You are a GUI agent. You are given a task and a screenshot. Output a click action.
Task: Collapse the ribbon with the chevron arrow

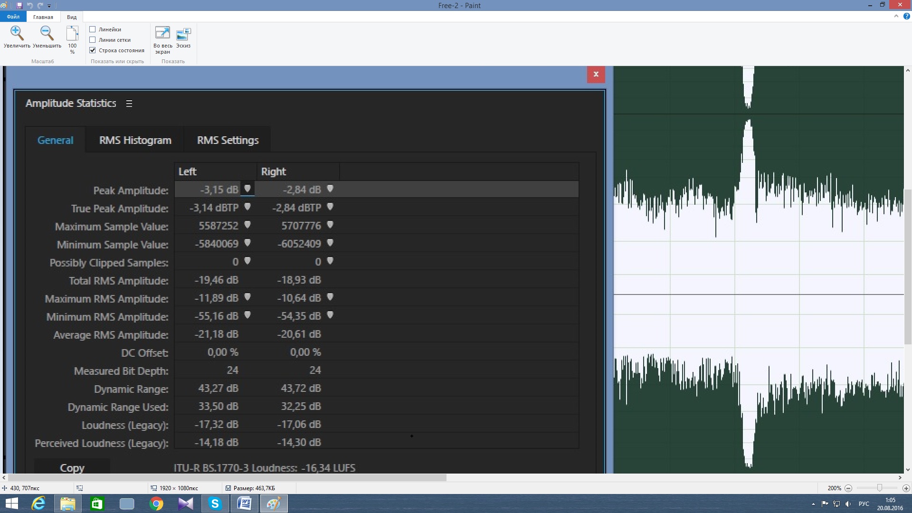click(896, 16)
